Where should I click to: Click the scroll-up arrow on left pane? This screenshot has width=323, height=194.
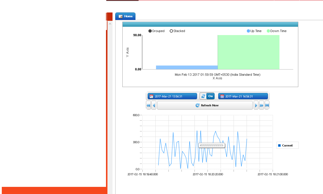(110, 24)
